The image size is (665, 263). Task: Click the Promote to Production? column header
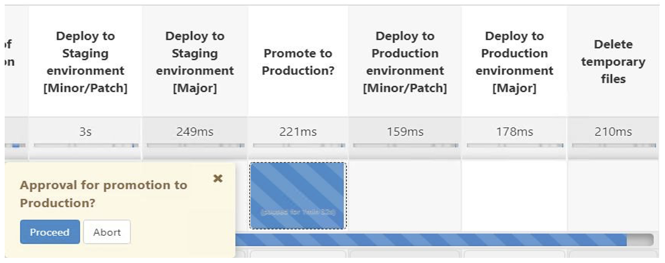pyautogui.click(x=298, y=62)
